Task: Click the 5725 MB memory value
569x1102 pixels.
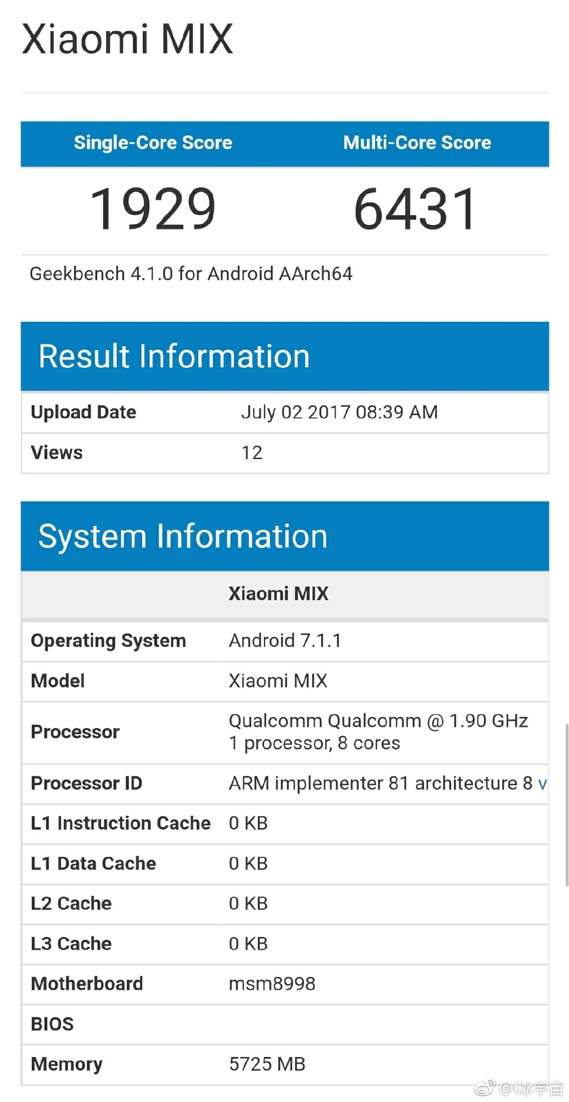Action: click(x=267, y=1064)
